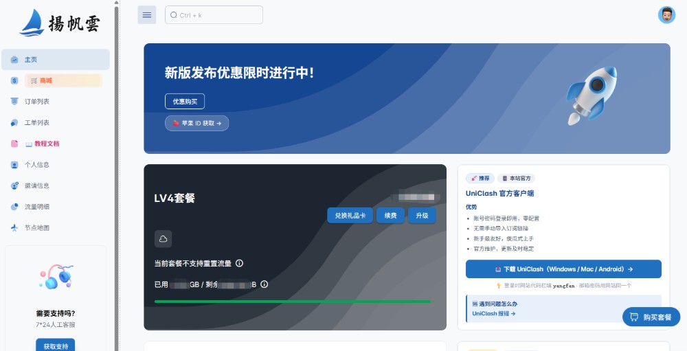Click the 优惠购买 banner button
The height and width of the screenshot is (351, 687).
[185, 101]
